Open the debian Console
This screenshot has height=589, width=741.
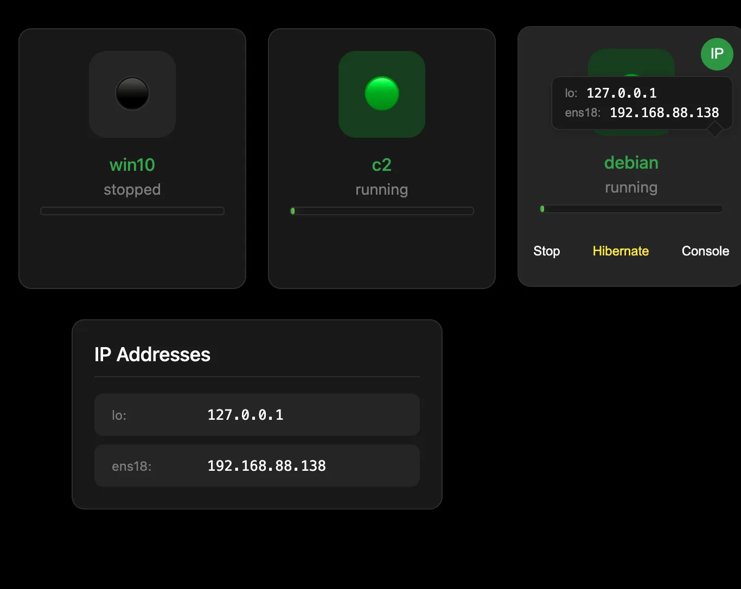705,251
